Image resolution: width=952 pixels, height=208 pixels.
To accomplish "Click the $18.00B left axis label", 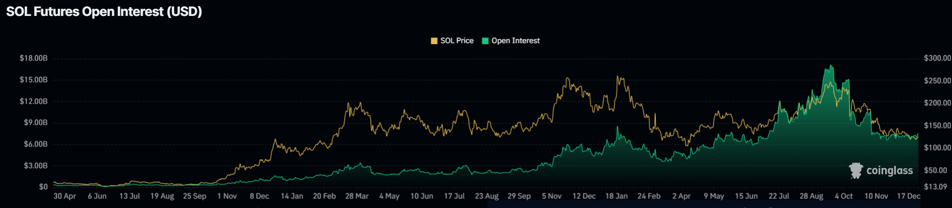I will point(33,59).
